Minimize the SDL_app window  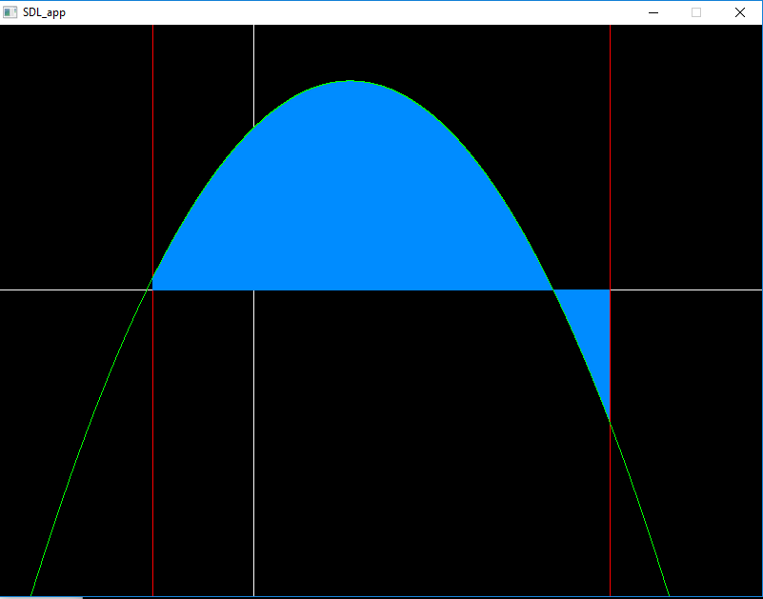[x=653, y=12]
